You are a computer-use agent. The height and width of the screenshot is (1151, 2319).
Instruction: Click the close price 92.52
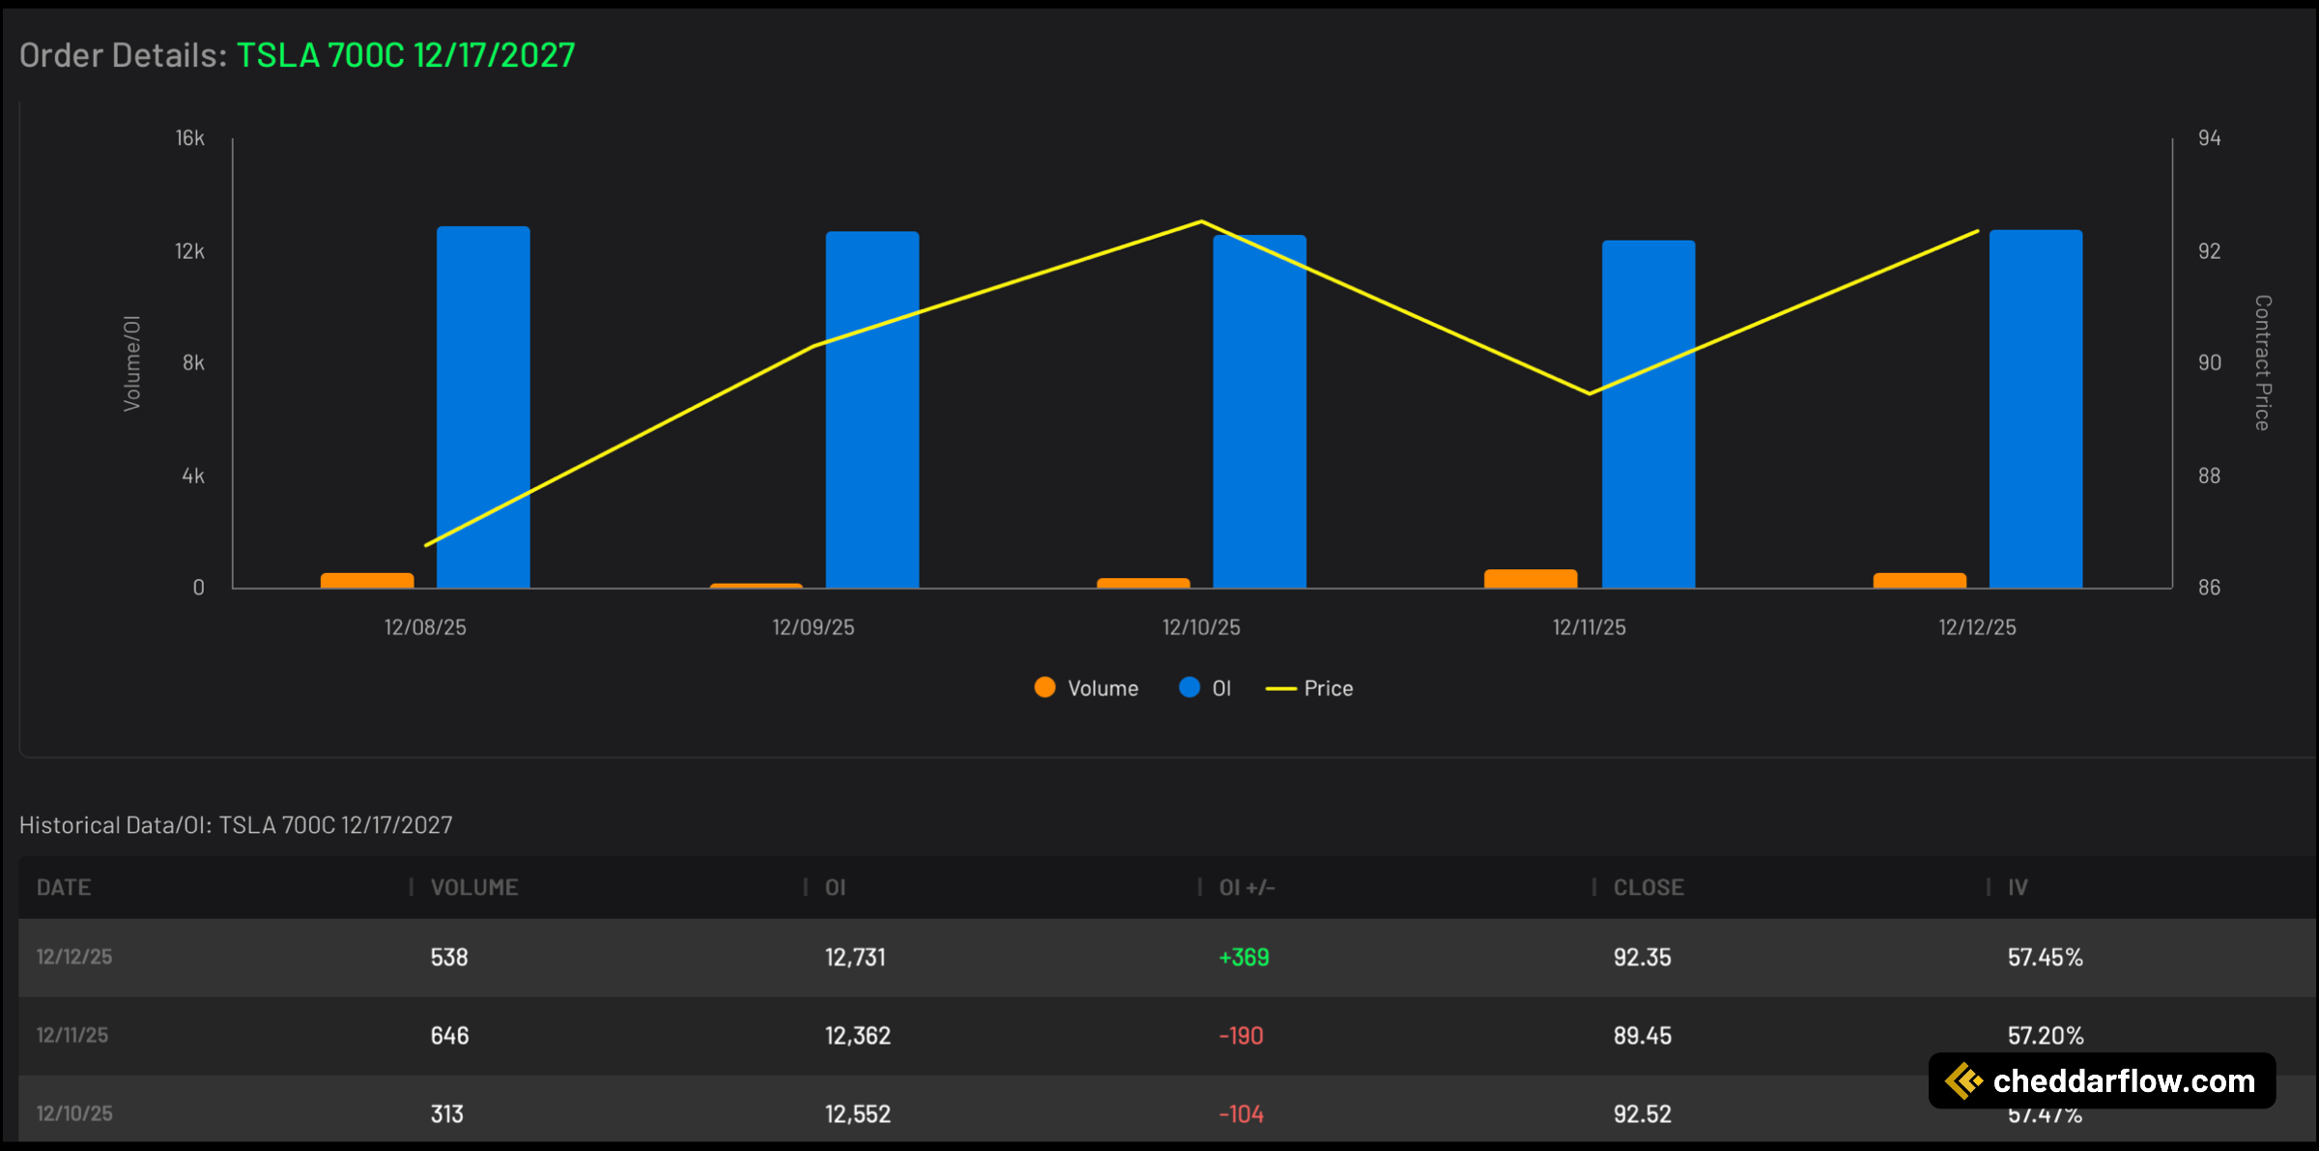[1642, 1113]
